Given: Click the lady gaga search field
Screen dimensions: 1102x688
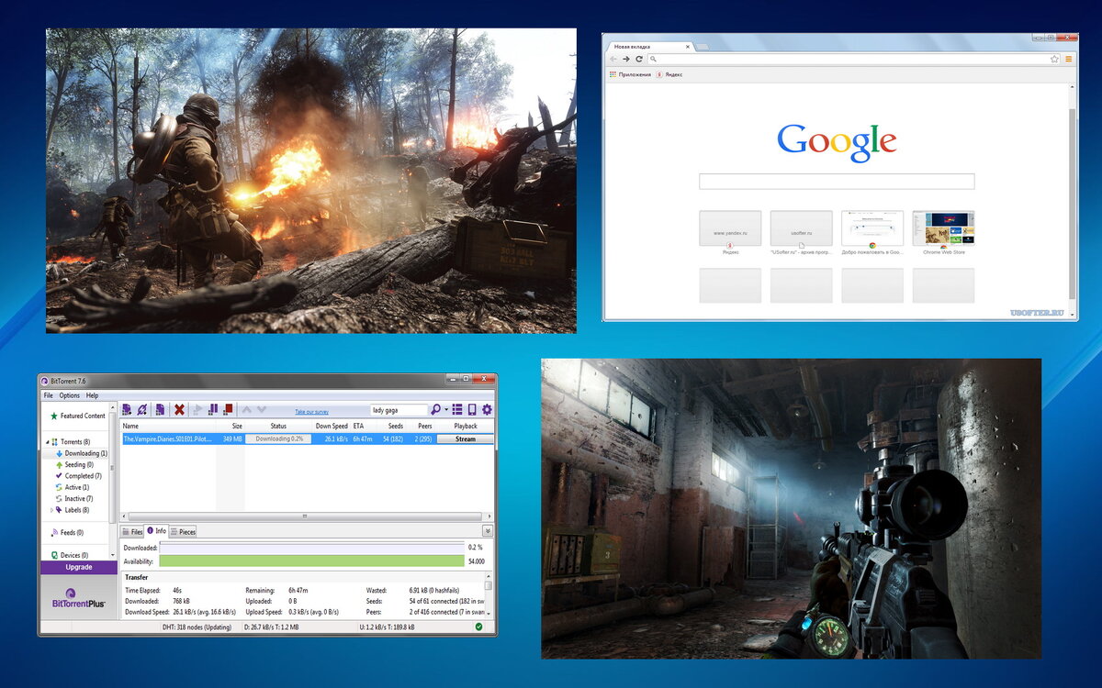Looking at the screenshot, I should (x=399, y=410).
